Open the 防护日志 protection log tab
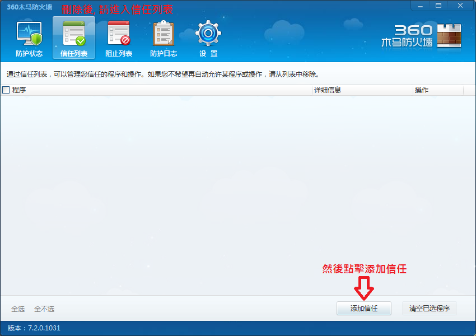This screenshot has width=476, height=336. pyautogui.click(x=164, y=38)
